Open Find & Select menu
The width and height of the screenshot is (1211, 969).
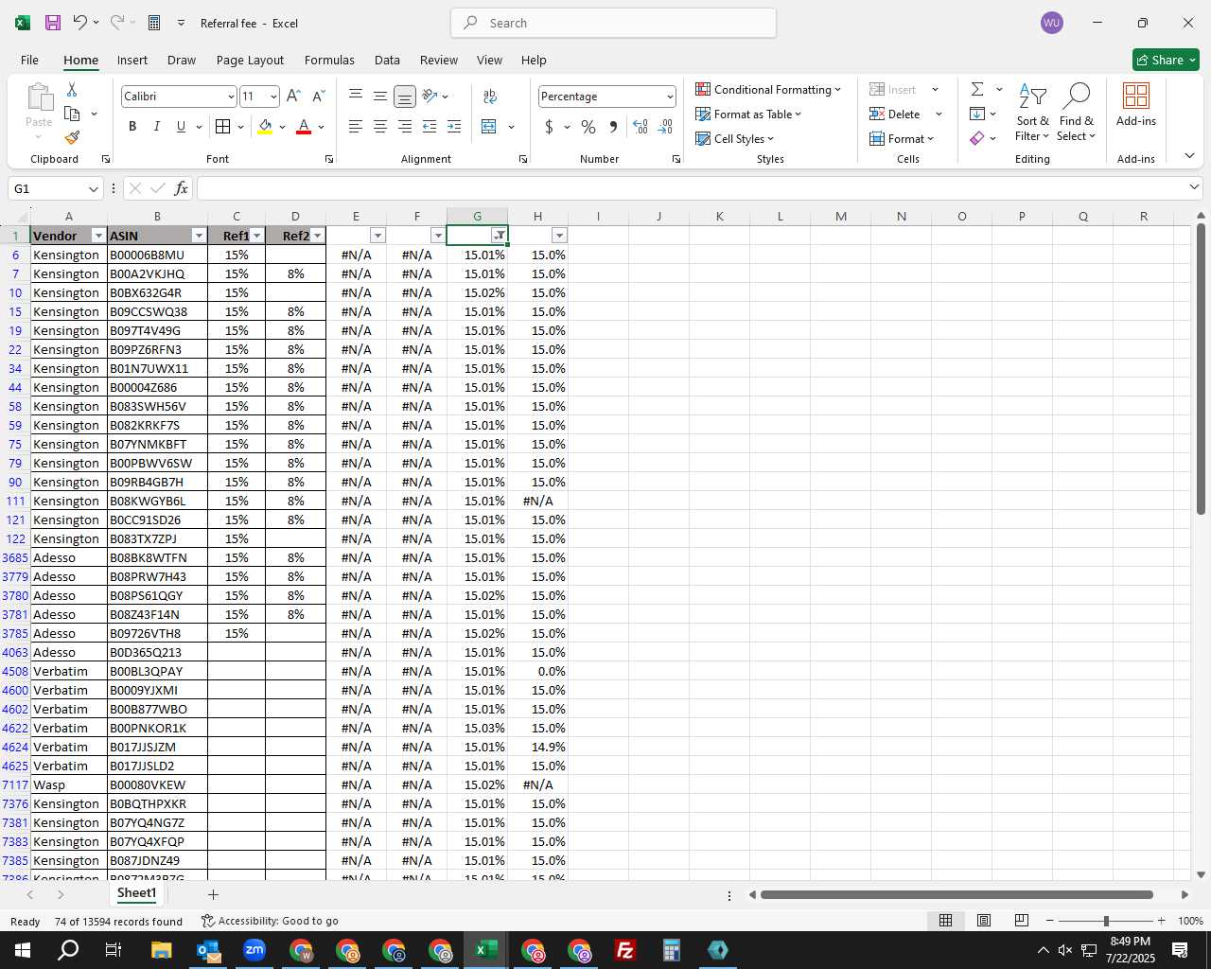(1077, 112)
